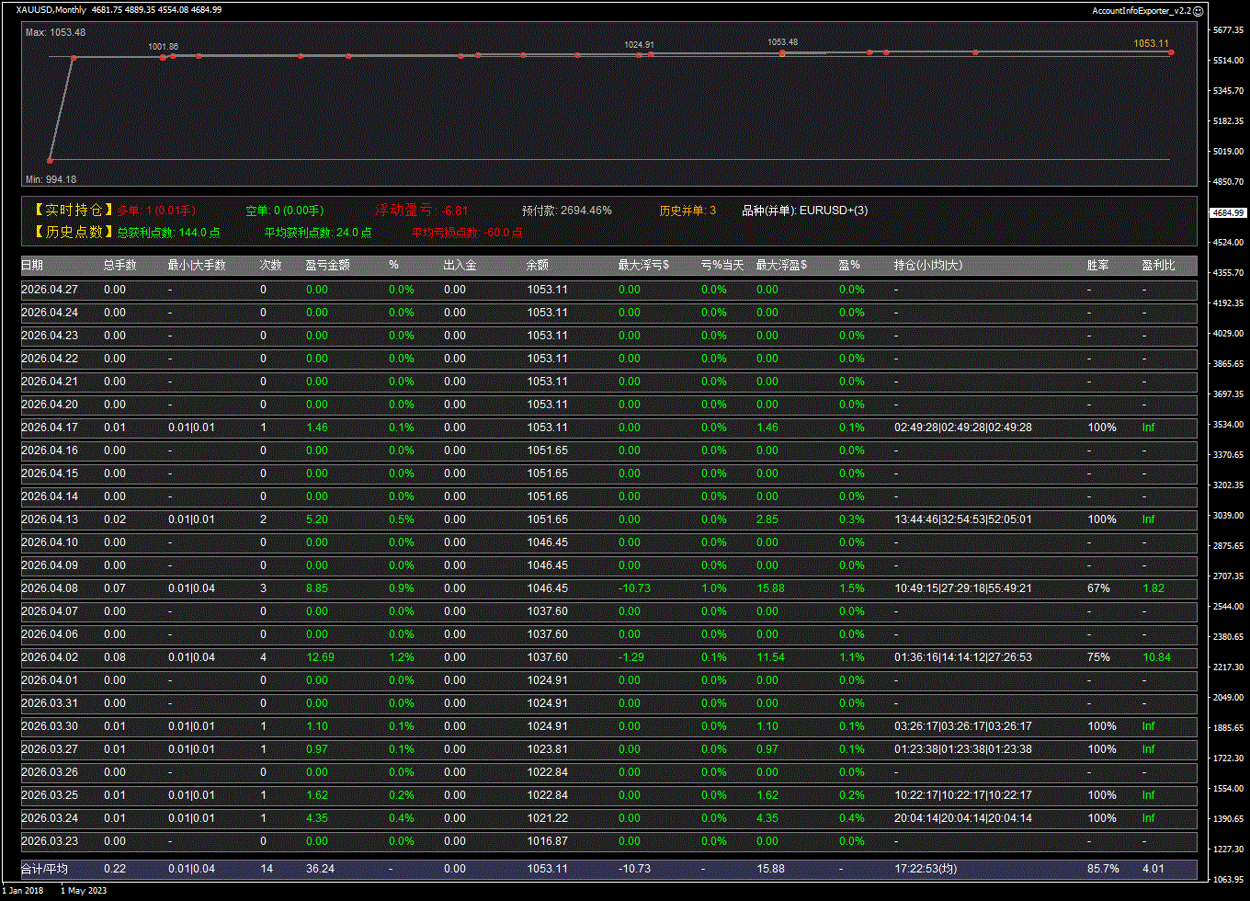Click the 盈亏金额 column header
The height and width of the screenshot is (901, 1250).
tap(327, 265)
